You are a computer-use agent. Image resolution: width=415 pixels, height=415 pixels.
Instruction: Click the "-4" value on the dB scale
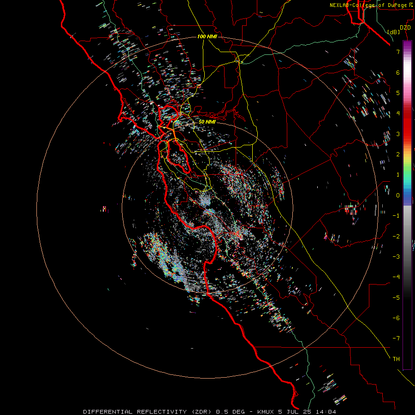pos(396,277)
